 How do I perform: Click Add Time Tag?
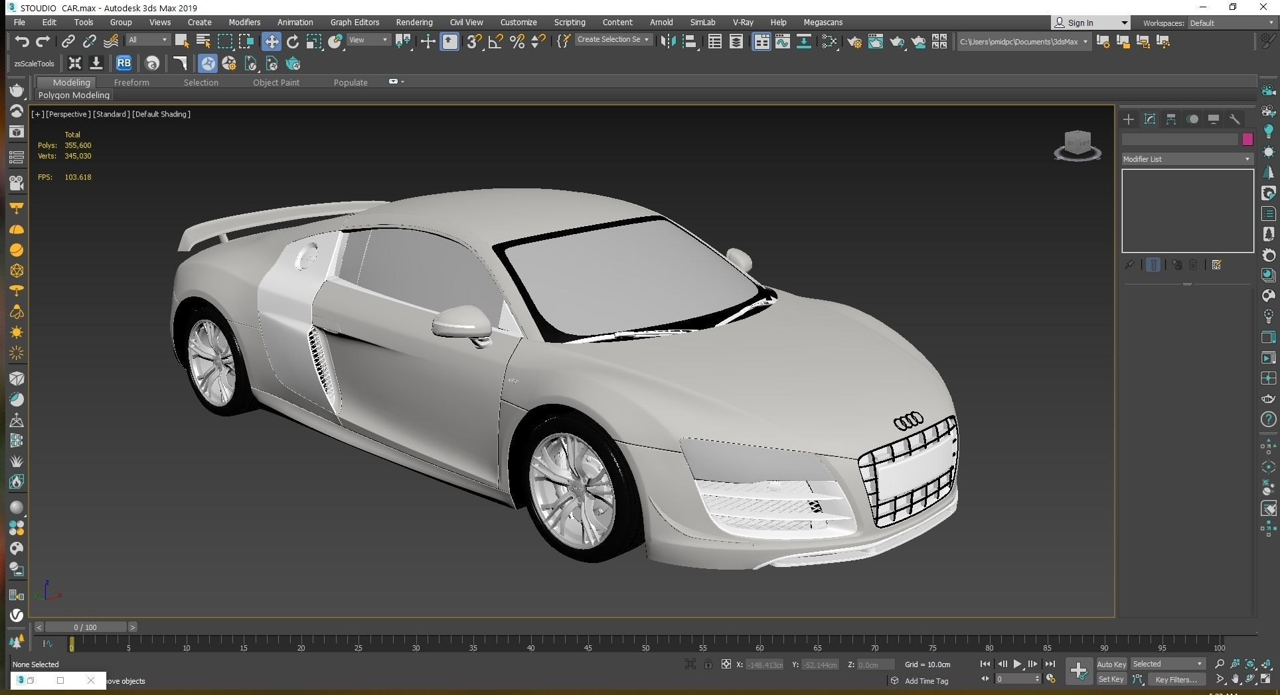point(926,681)
